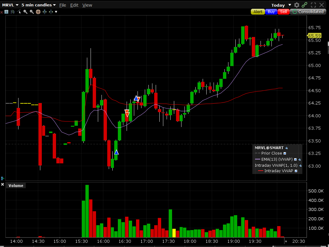Image resolution: width=329 pixels, height=247 pixels.
Task: Toggle the crosshair tool icon
Action: pos(38,12)
